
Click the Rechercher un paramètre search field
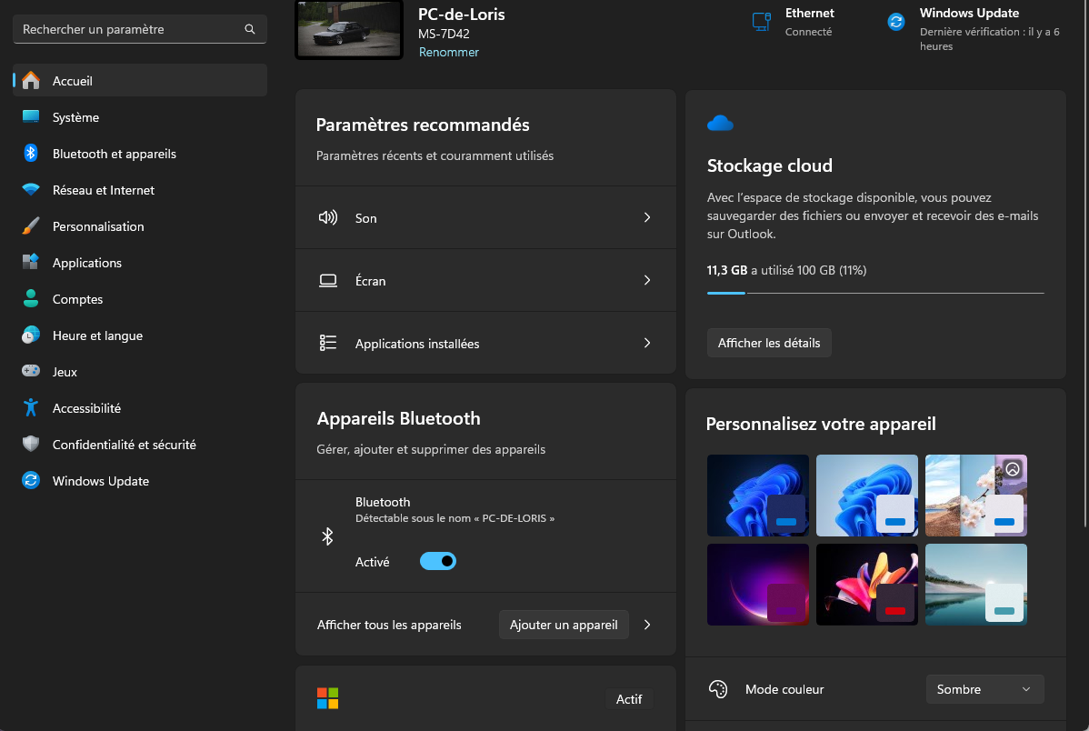point(140,29)
